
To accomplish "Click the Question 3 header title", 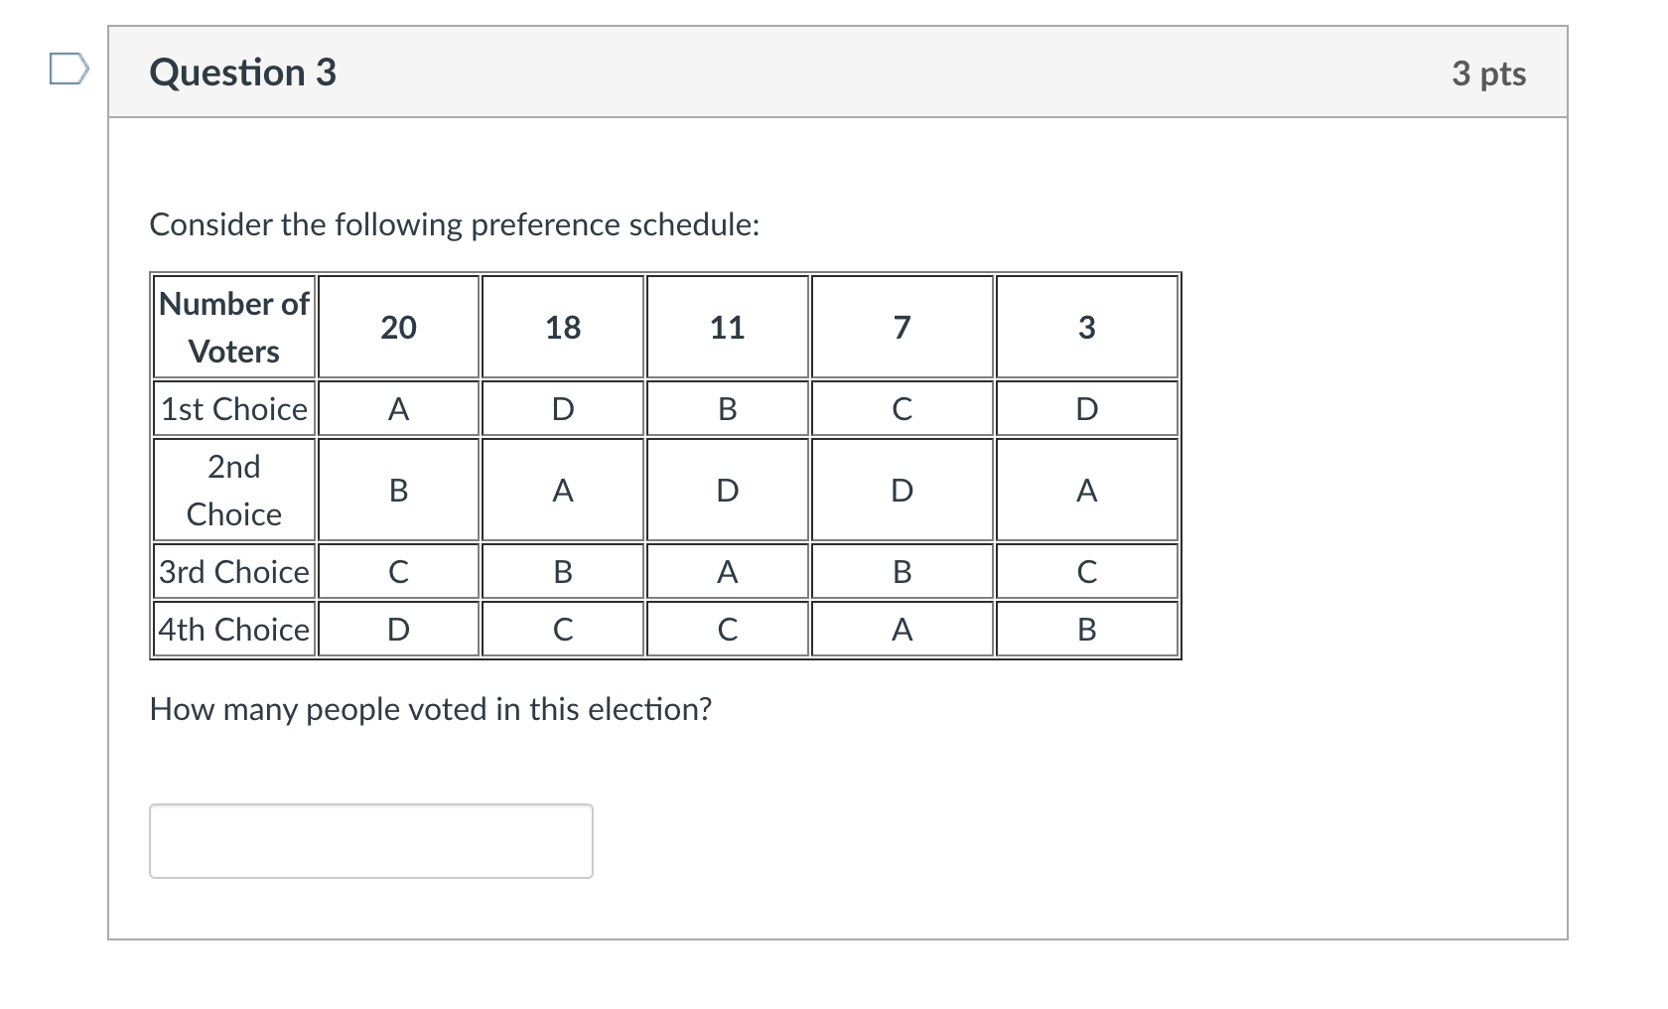I will click(x=243, y=72).
